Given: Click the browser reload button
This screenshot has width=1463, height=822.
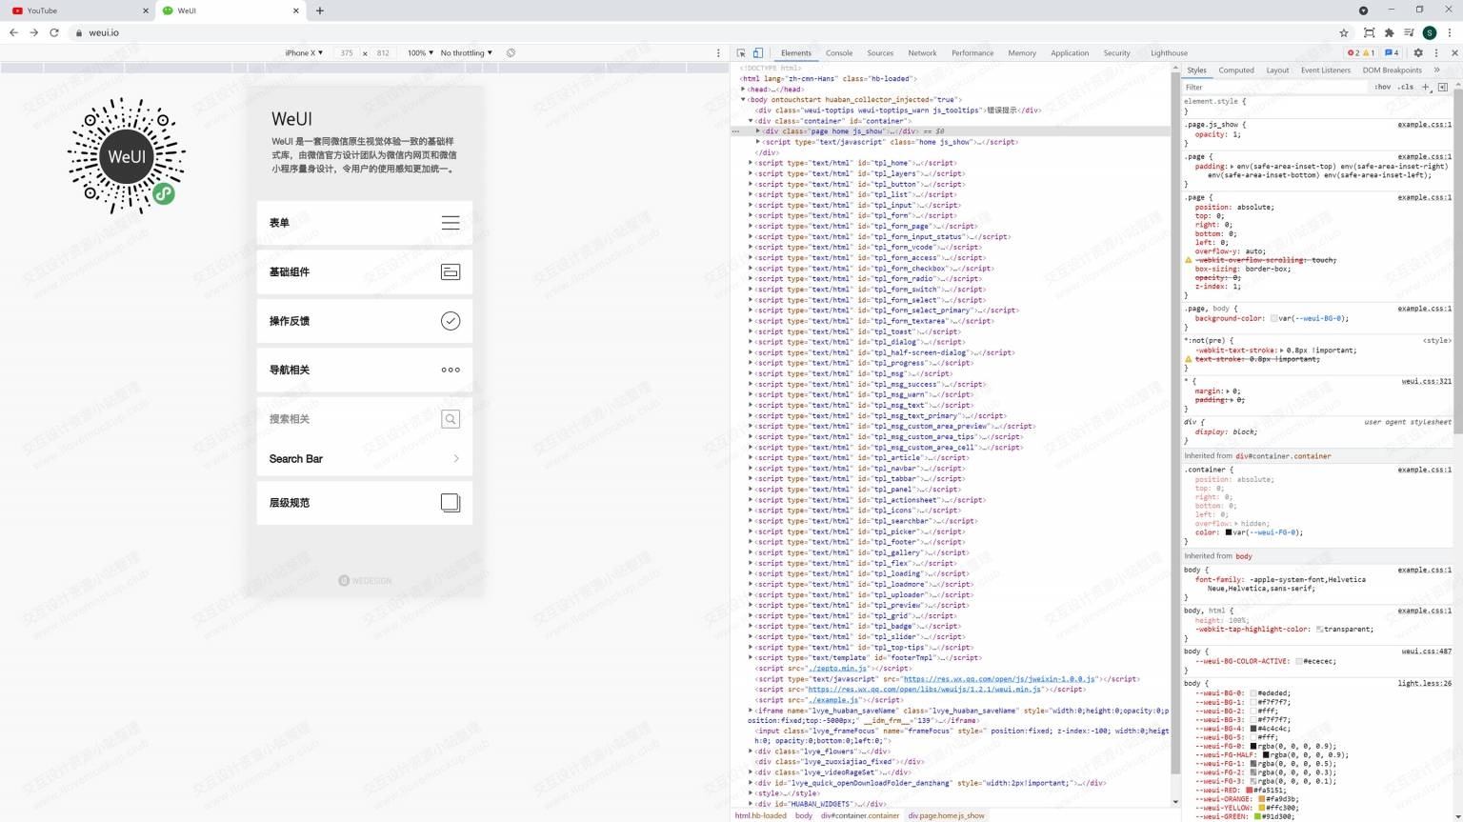Looking at the screenshot, I should [x=54, y=32].
